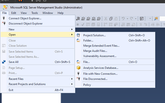Choose File Disconnected...
165x103 pixels.
click(x=115, y=79)
